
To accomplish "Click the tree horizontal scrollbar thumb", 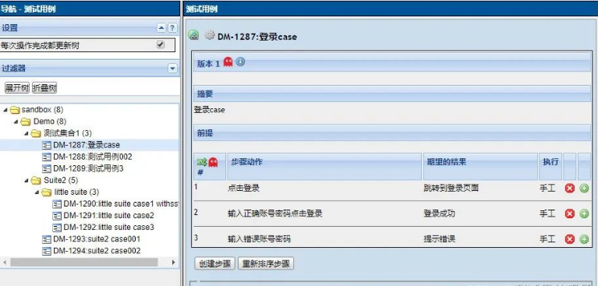I will point(84,263).
